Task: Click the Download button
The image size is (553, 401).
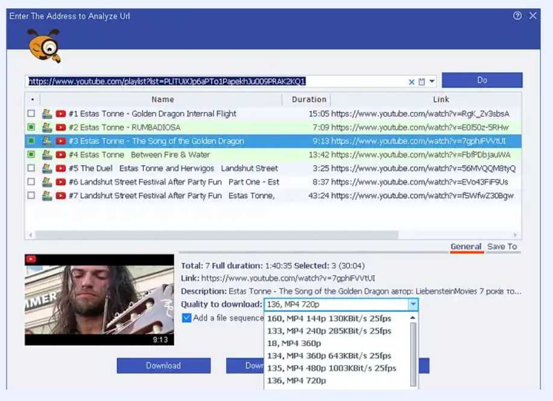Action: [x=163, y=365]
